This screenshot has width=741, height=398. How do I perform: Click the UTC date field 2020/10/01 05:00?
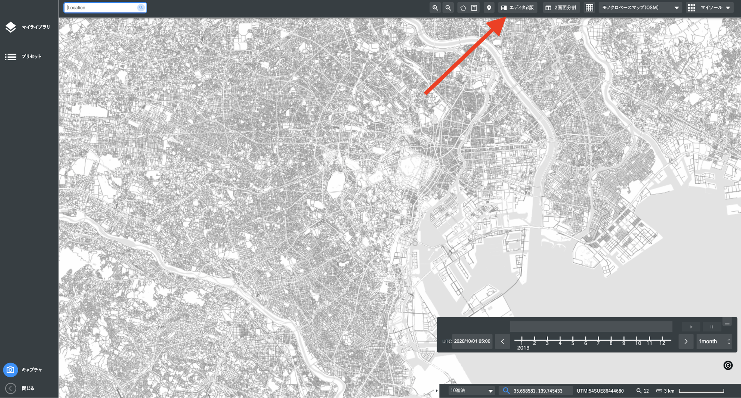[x=472, y=341]
